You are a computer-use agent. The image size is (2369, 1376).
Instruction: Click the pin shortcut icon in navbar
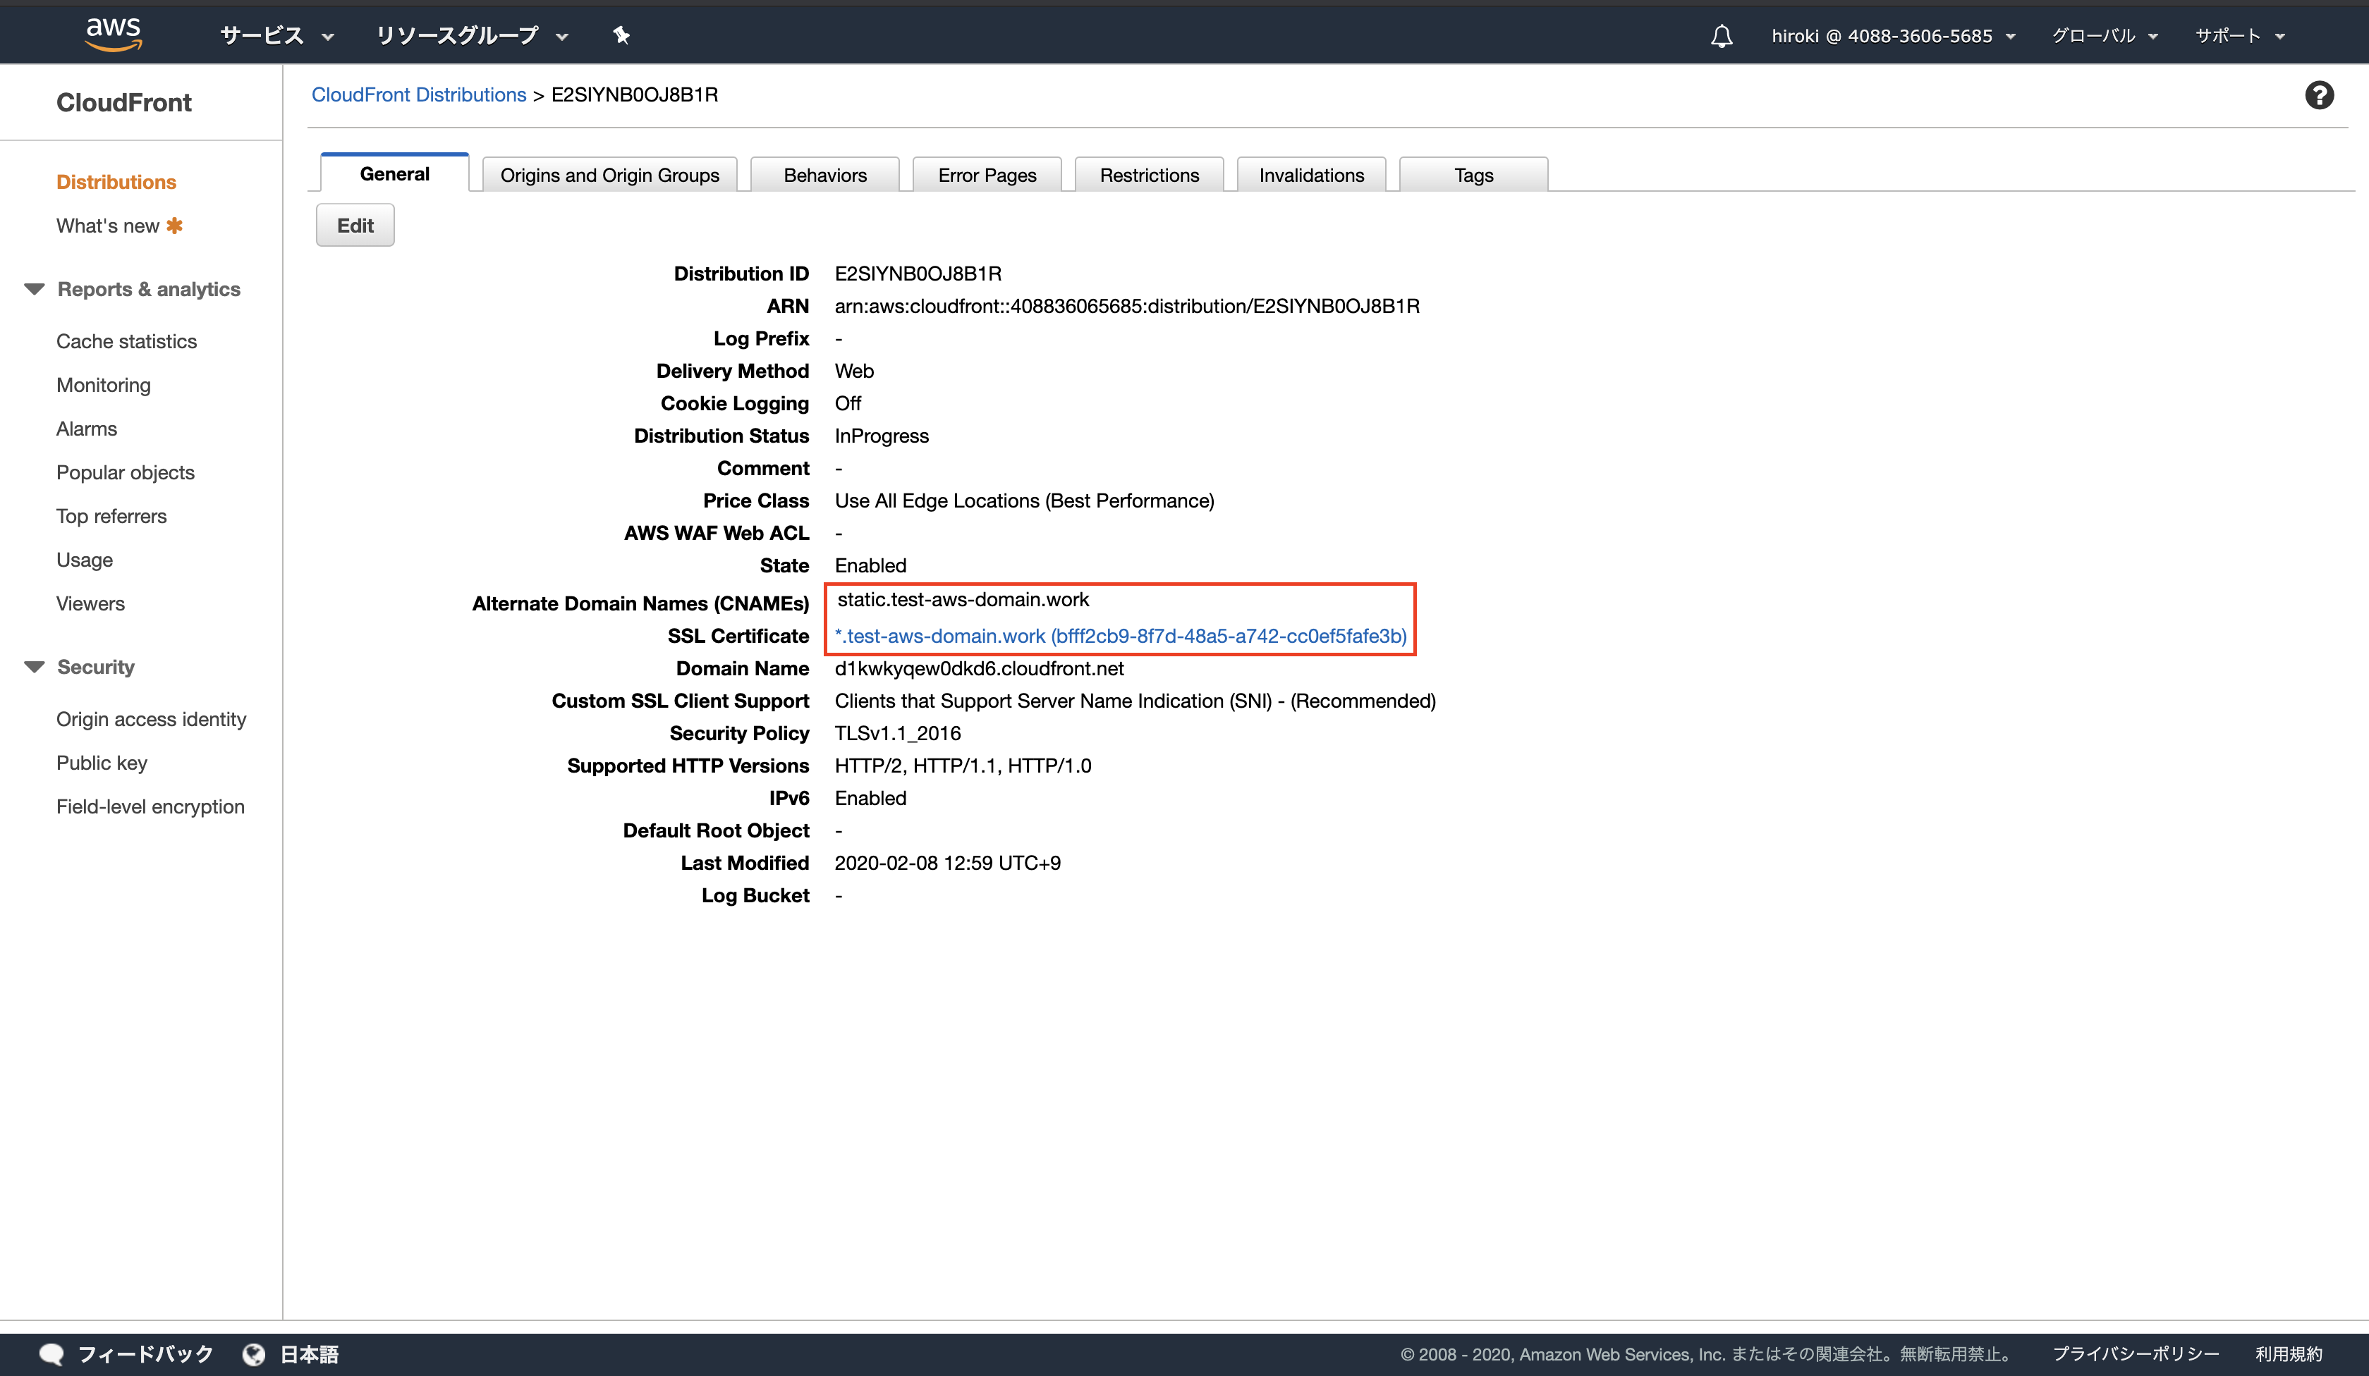(621, 36)
